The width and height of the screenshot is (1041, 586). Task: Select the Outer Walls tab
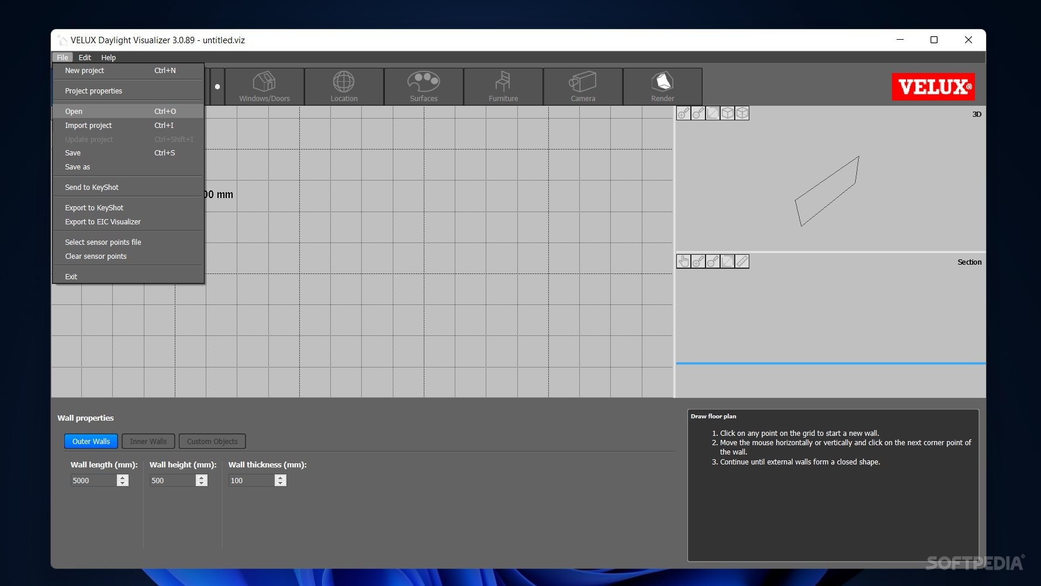tap(91, 441)
